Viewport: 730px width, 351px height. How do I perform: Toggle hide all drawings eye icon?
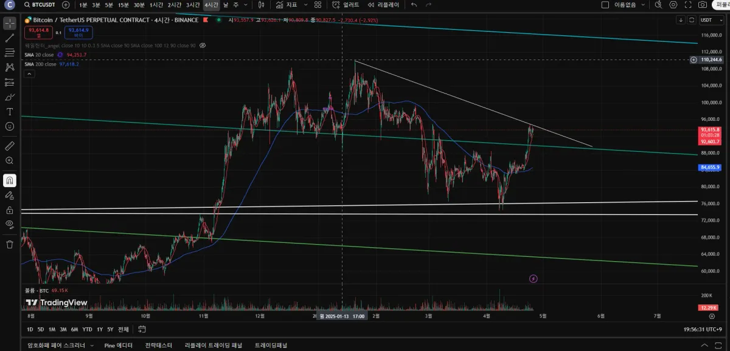(x=10, y=225)
